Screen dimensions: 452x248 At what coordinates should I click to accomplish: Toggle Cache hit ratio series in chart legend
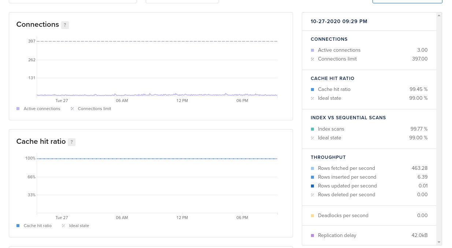point(34,226)
